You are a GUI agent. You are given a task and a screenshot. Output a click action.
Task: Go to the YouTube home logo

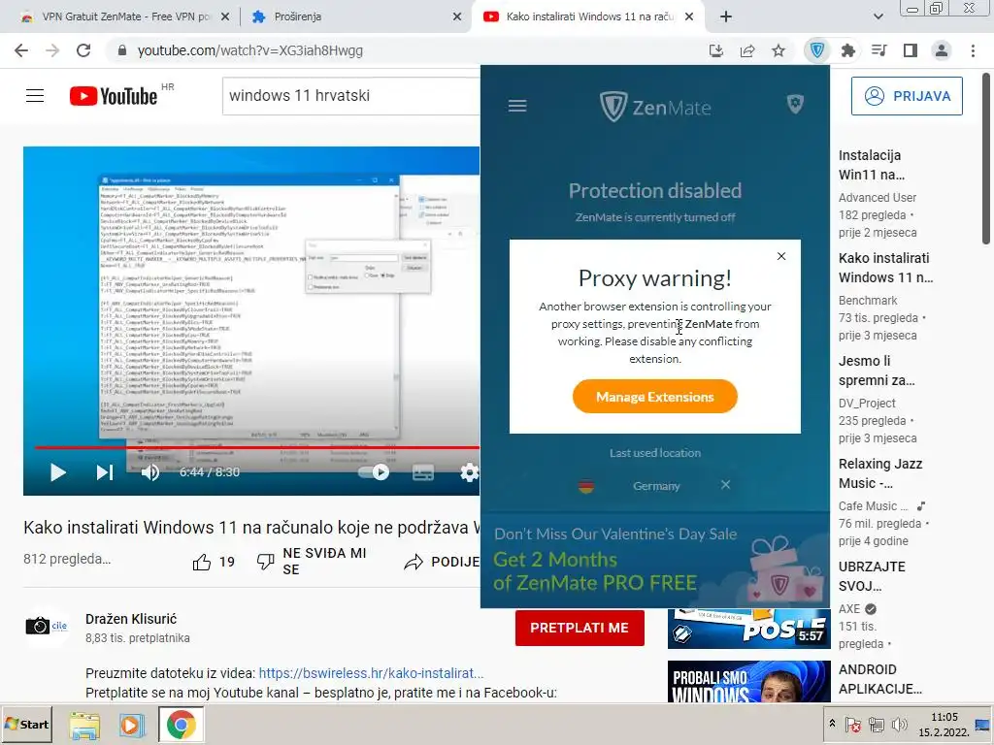[x=114, y=96]
